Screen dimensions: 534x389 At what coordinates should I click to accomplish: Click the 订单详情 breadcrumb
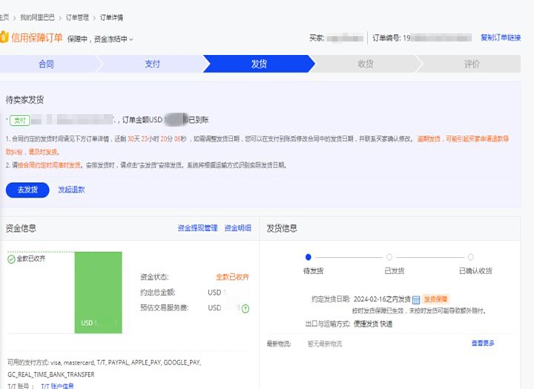point(111,17)
